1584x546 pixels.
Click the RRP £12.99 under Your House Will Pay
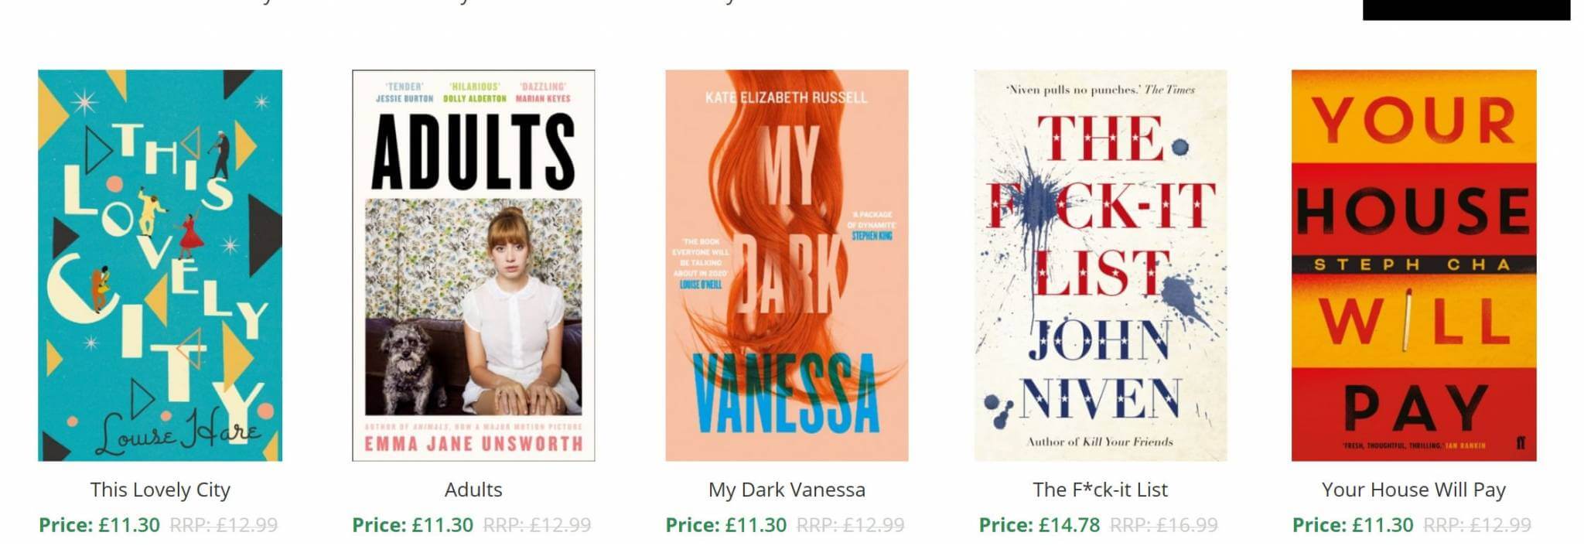pyautogui.click(x=1477, y=525)
